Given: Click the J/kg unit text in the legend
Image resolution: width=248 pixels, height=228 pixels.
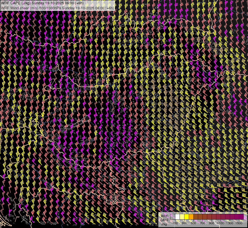Looking at the screenshot, I should coord(164,224).
